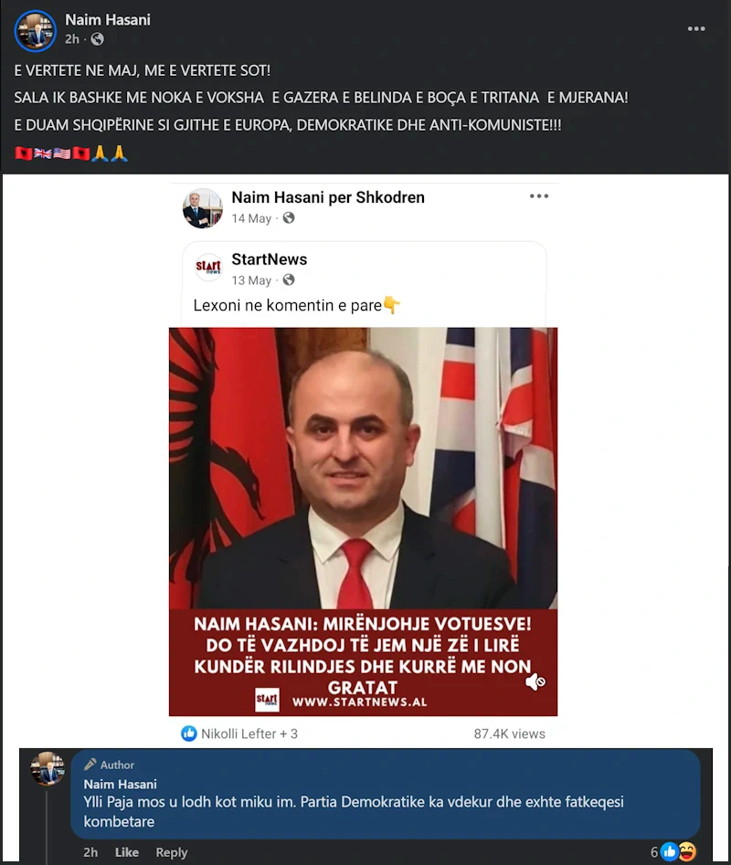Image resolution: width=731 pixels, height=865 pixels.
Task: Toggle the video mute speaker icon
Action: (x=535, y=681)
